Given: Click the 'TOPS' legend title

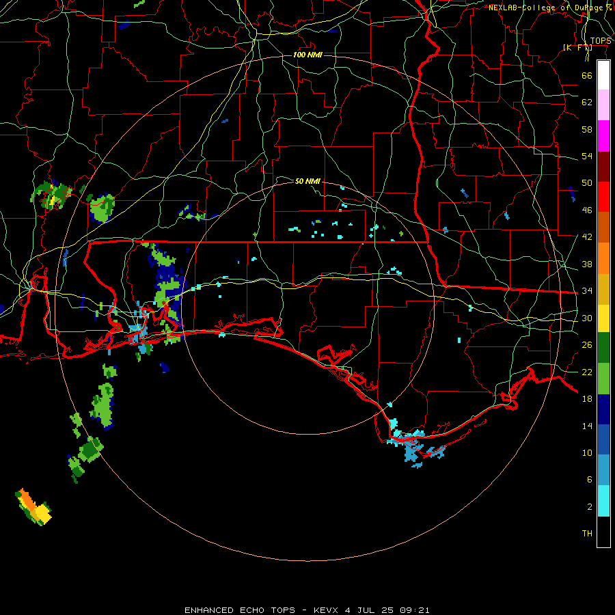Looking at the screenshot, I should [x=601, y=41].
